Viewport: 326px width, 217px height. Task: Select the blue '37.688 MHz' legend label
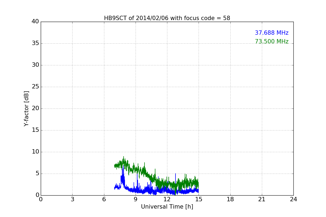click(x=272, y=33)
